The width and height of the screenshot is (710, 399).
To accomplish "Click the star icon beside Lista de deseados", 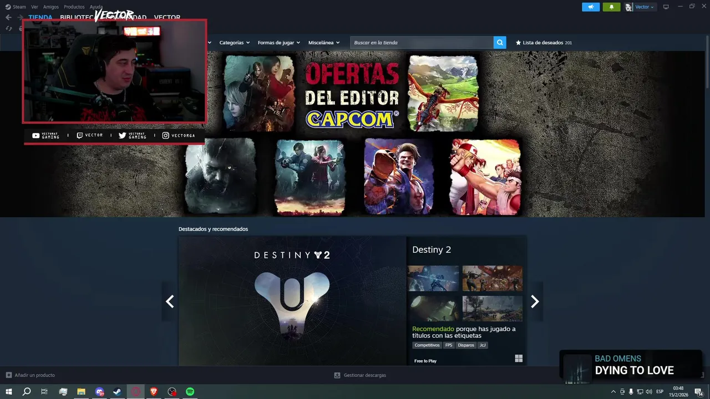I will tap(519, 43).
